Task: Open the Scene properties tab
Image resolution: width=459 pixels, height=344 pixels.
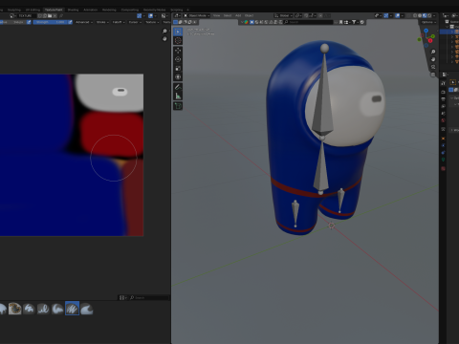Action: click(443, 114)
